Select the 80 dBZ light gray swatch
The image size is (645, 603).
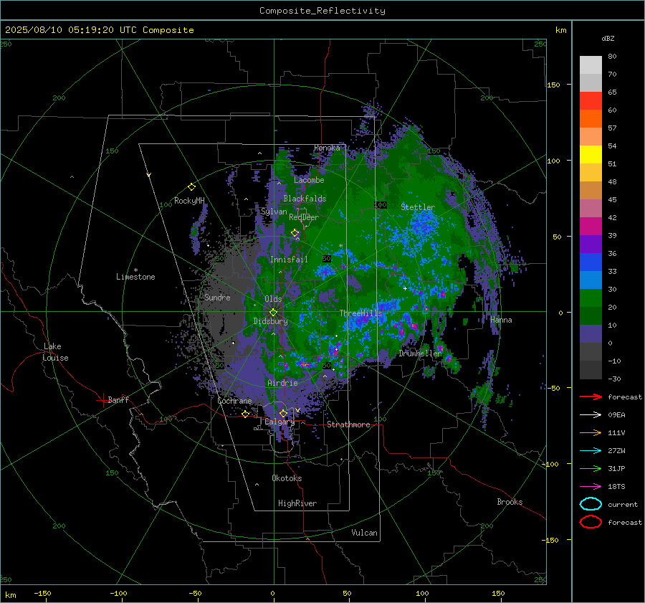pos(591,65)
